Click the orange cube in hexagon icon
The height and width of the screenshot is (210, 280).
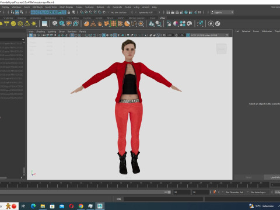69,24
